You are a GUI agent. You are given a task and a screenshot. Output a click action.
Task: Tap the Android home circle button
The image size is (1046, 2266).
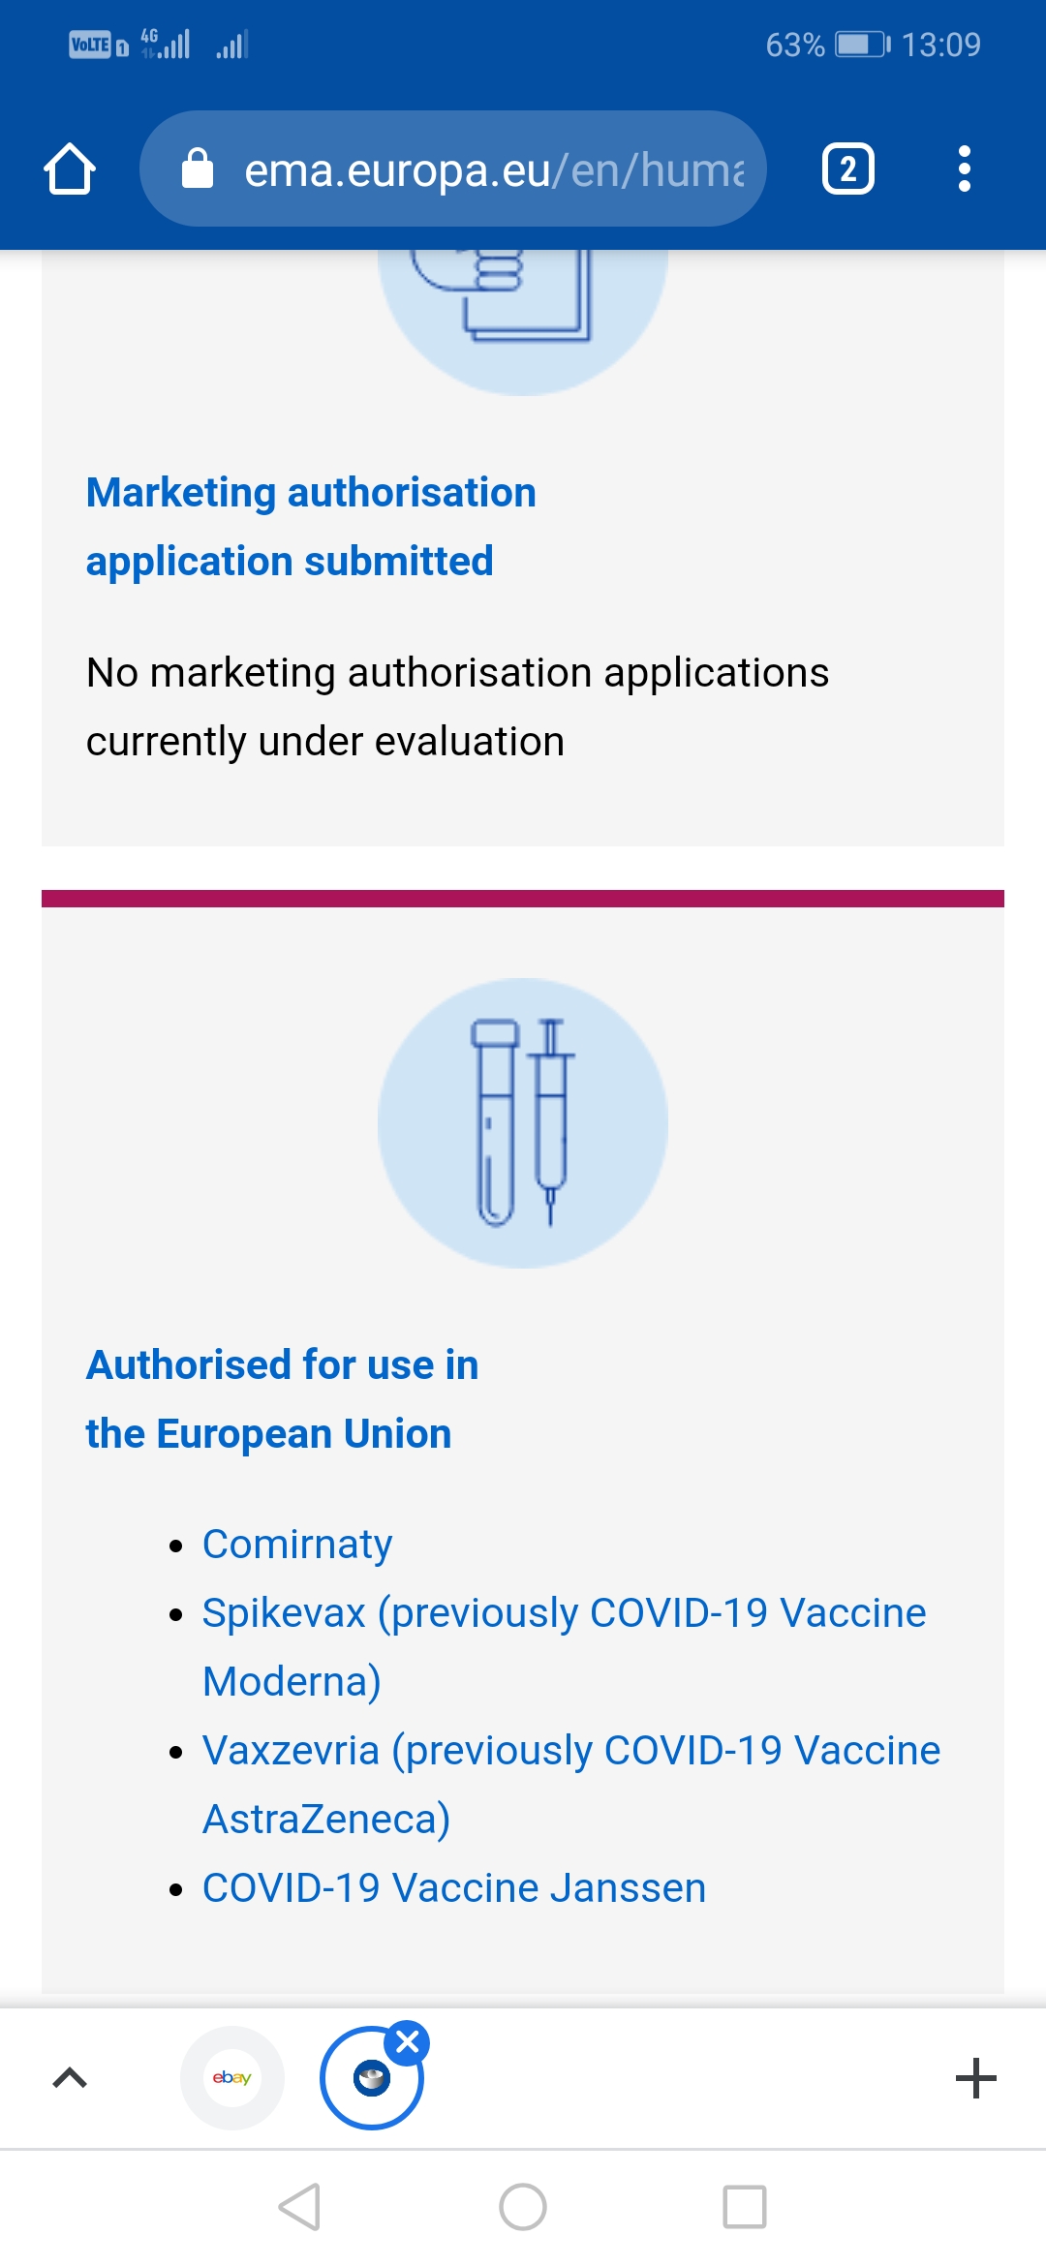coord(523,2207)
